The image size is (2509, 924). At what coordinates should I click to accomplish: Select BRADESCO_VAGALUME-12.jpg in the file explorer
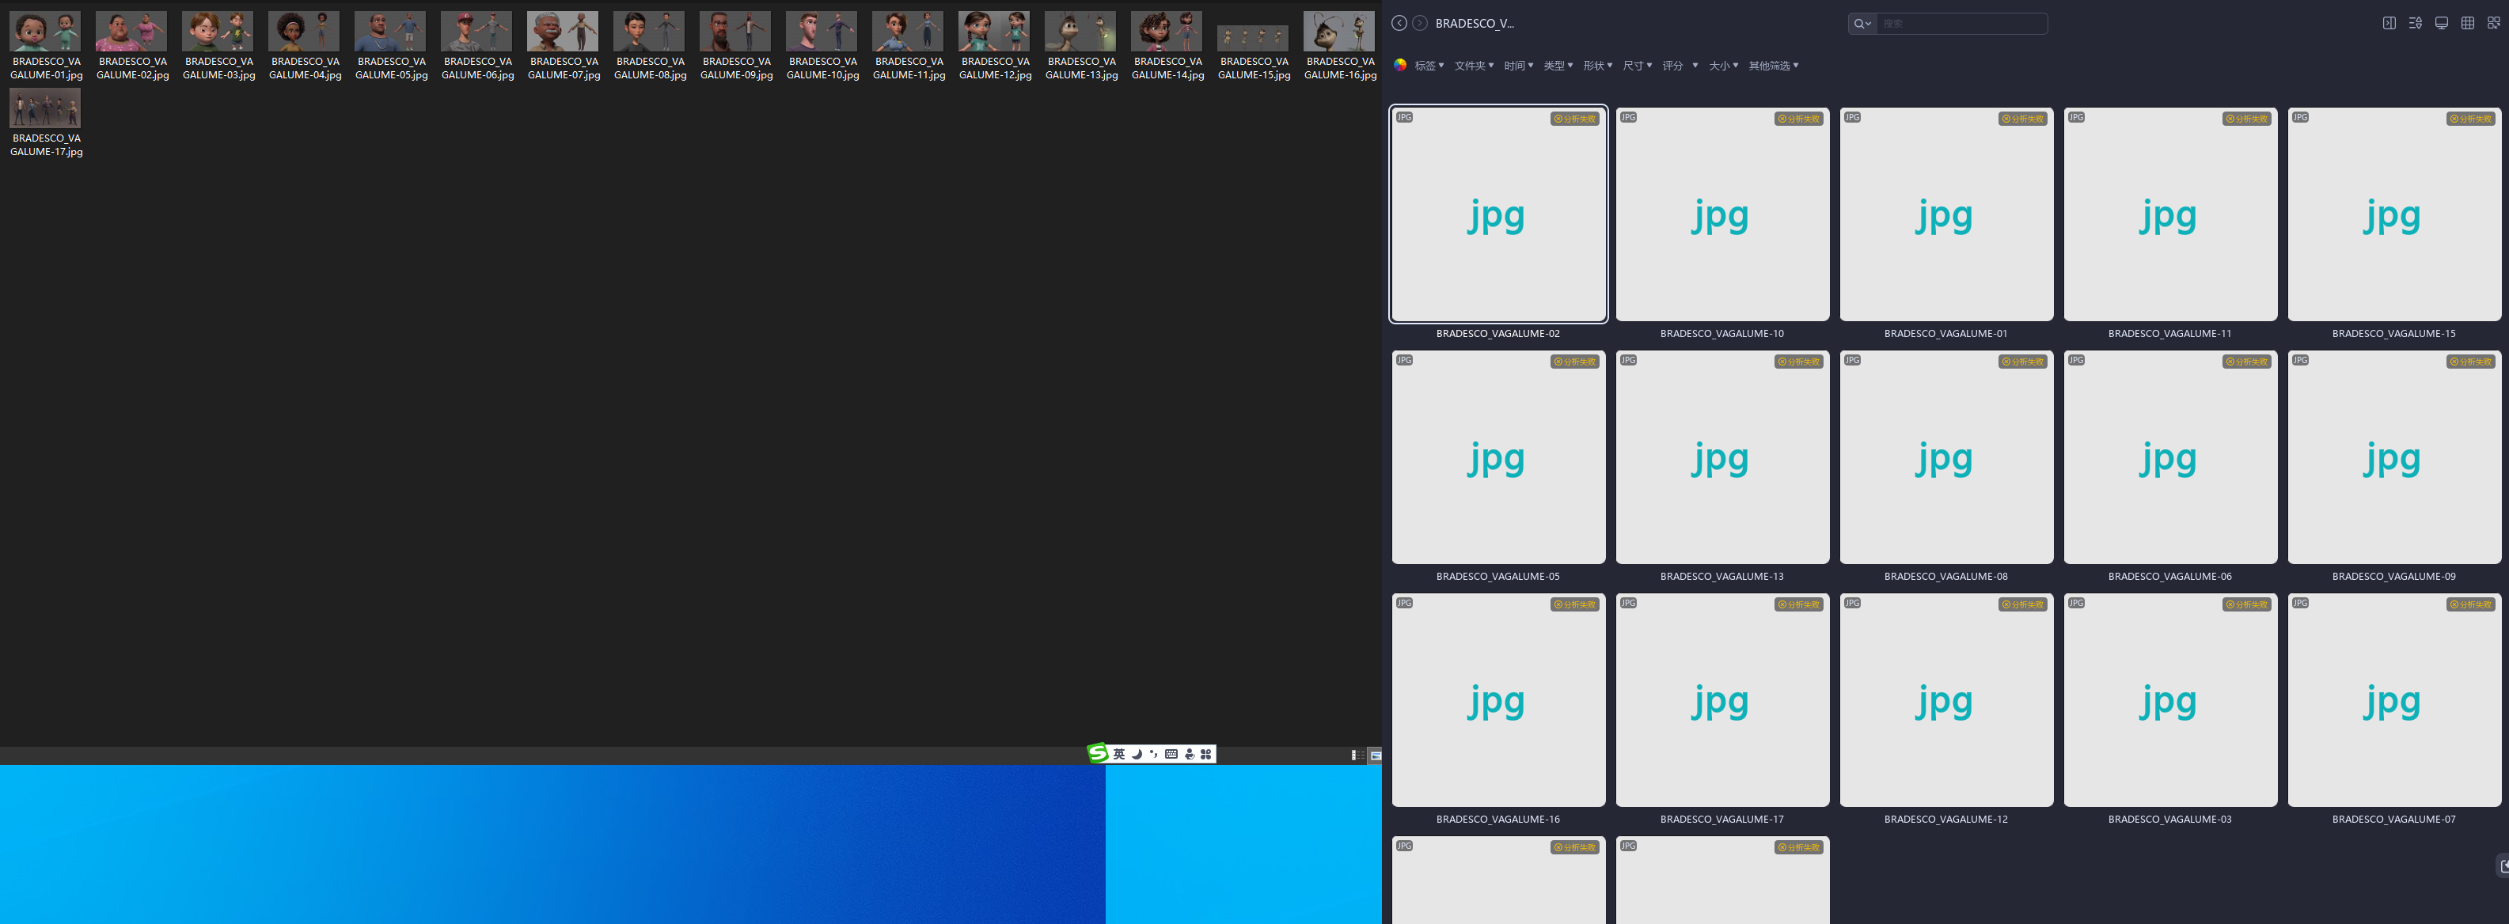996,46
